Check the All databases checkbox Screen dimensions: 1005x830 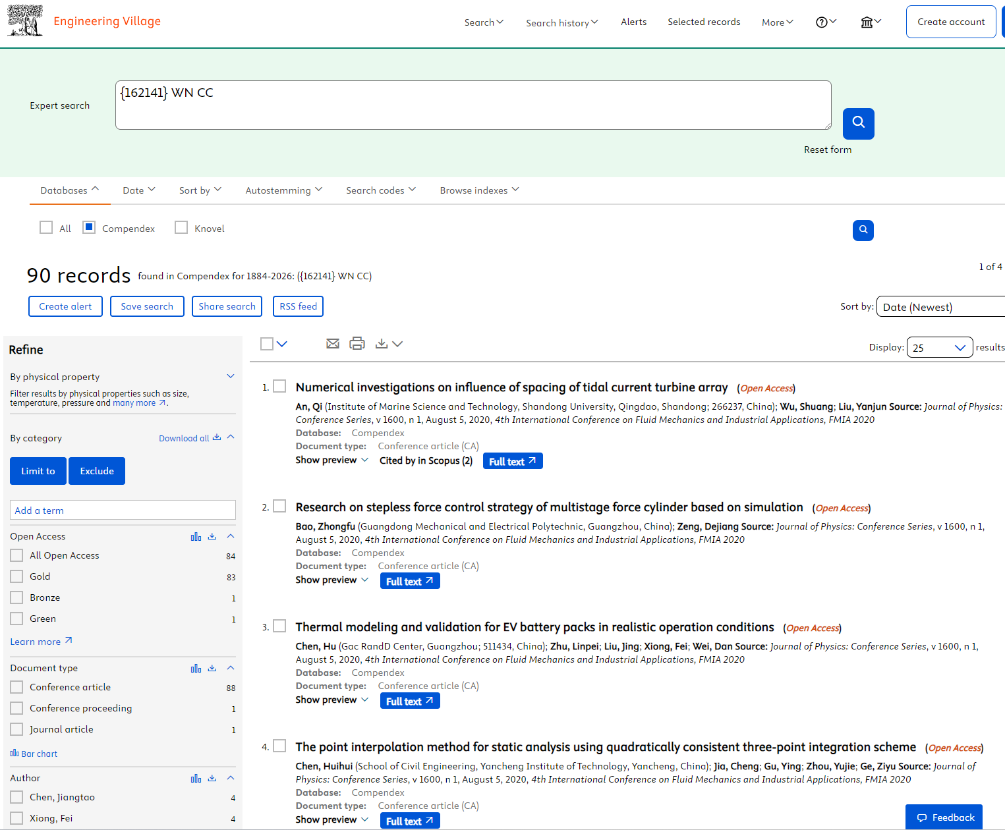click(x=46, y=227)
